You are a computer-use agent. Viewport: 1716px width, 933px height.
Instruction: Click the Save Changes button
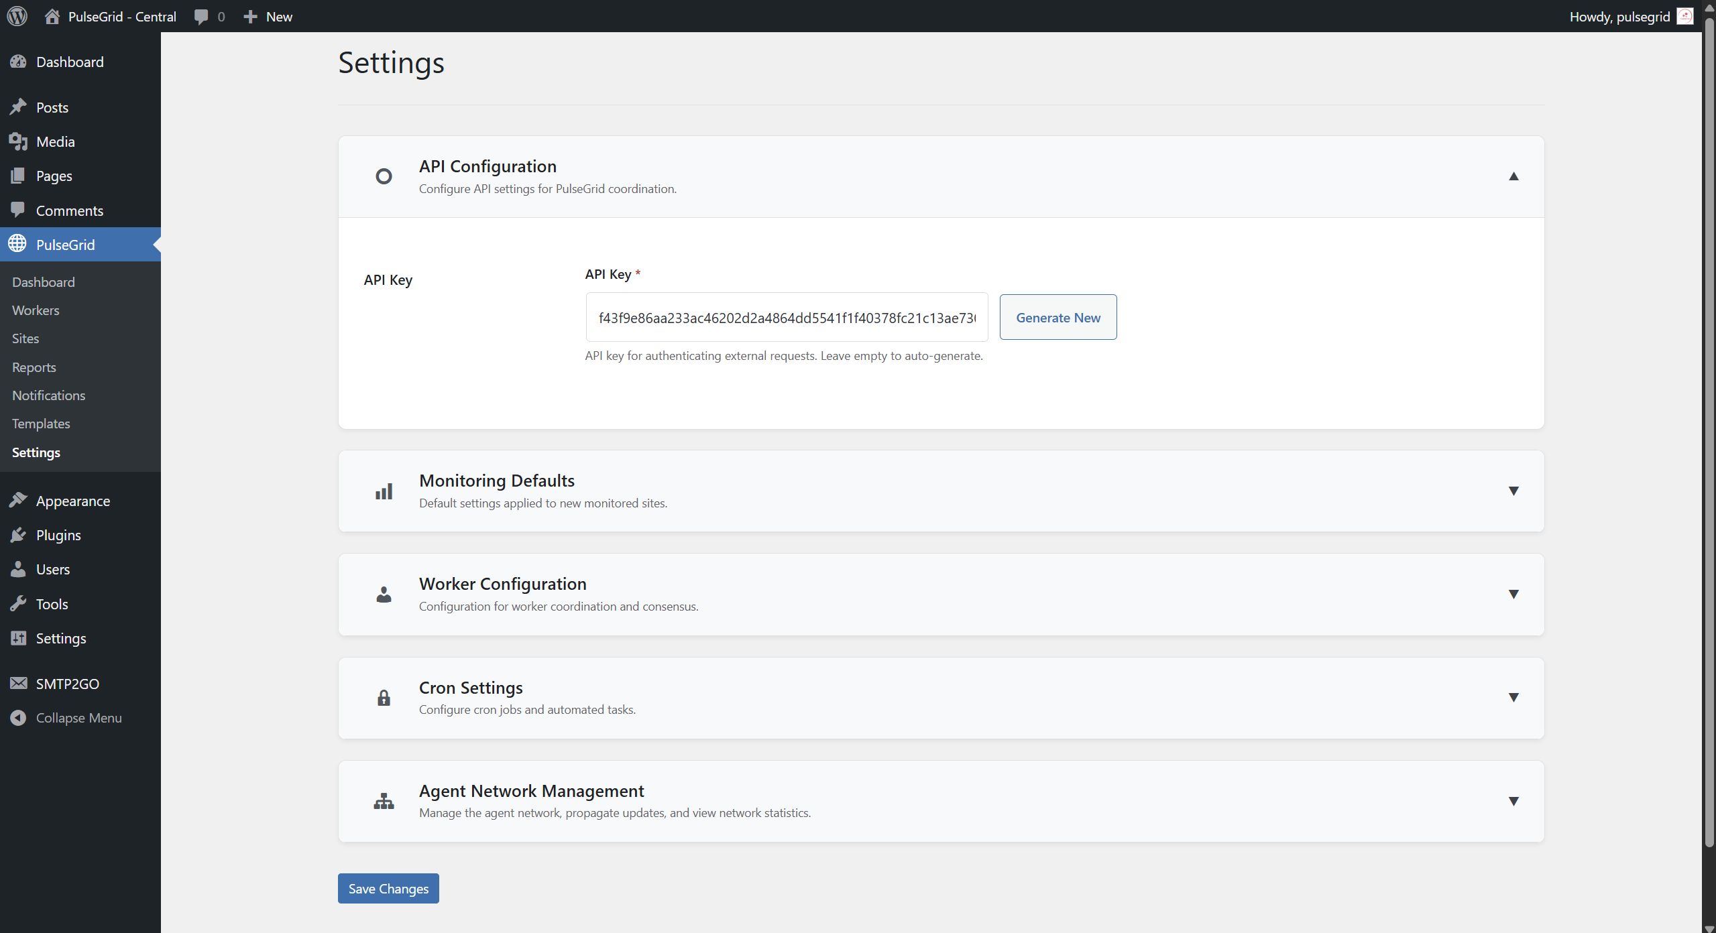388,888
